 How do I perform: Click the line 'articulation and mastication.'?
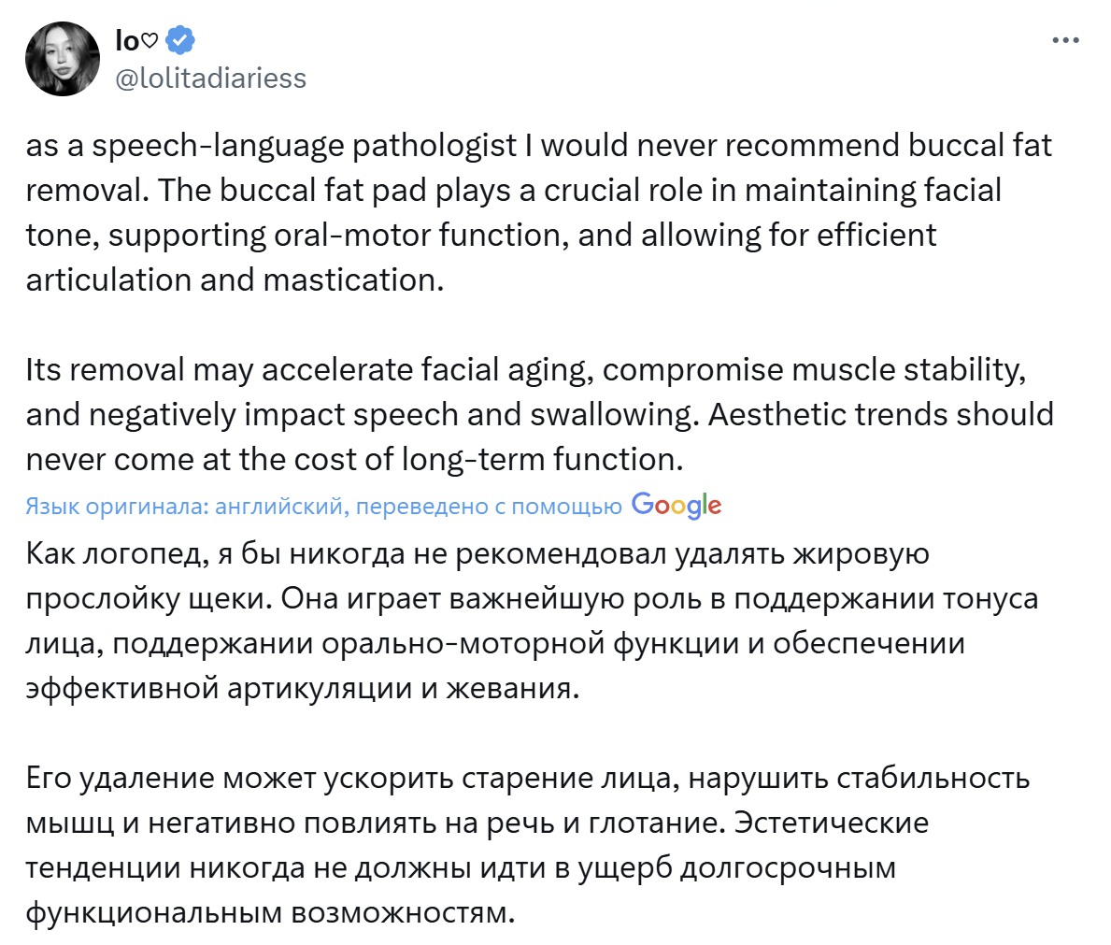pyautogui.click(x=235, y=279)
